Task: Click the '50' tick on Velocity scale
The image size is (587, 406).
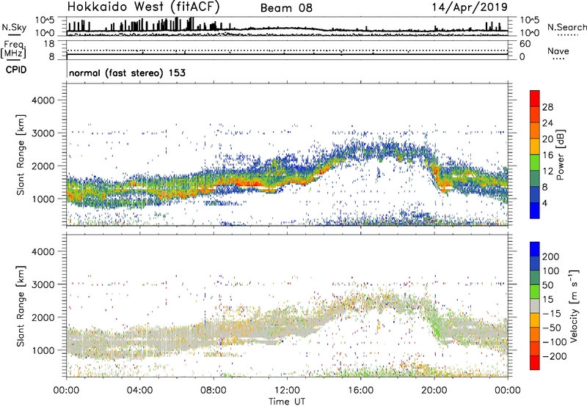Action: pos(547,285)
